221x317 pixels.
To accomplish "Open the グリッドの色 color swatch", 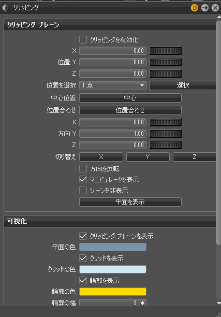I will point(113,269).
